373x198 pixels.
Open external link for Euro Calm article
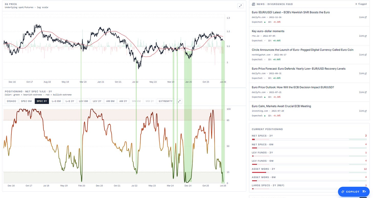(x=363, y=111)
